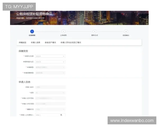Click the 保障类型 section heading
The height and width of the screenshot is (127, 159).
pyautogui.click(x=23, y=51)
